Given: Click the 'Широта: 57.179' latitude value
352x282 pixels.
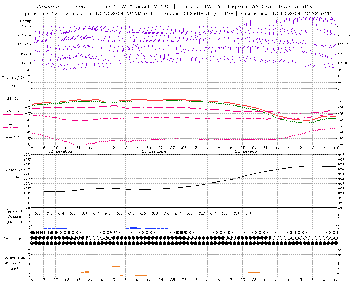Looking at the screenshot, I should tap(250, 7).
